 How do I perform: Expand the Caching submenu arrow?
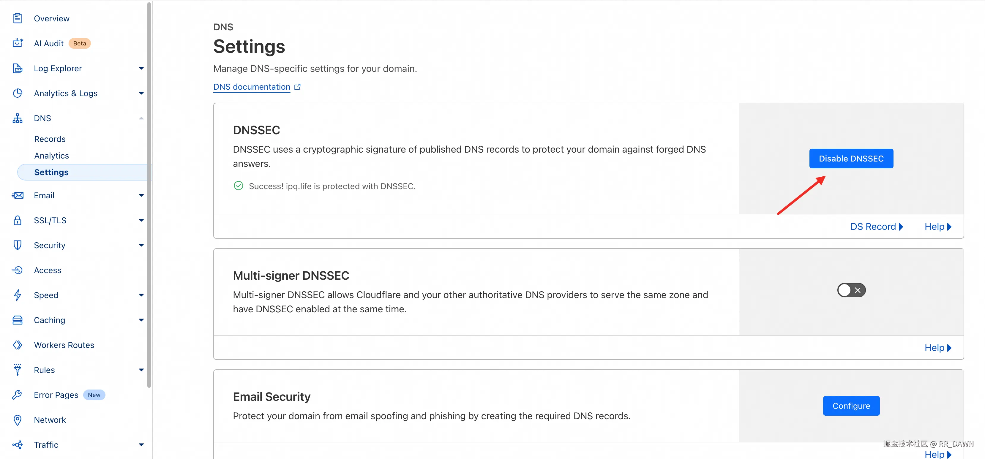click(x=141, y=320)
